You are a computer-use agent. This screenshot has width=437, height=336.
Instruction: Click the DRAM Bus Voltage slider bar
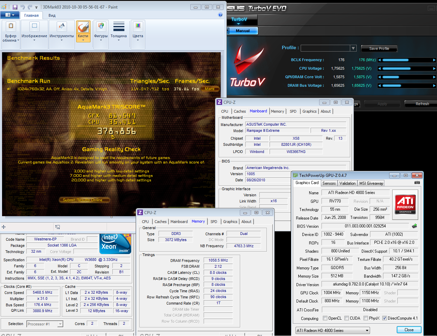tap(407, 86)
